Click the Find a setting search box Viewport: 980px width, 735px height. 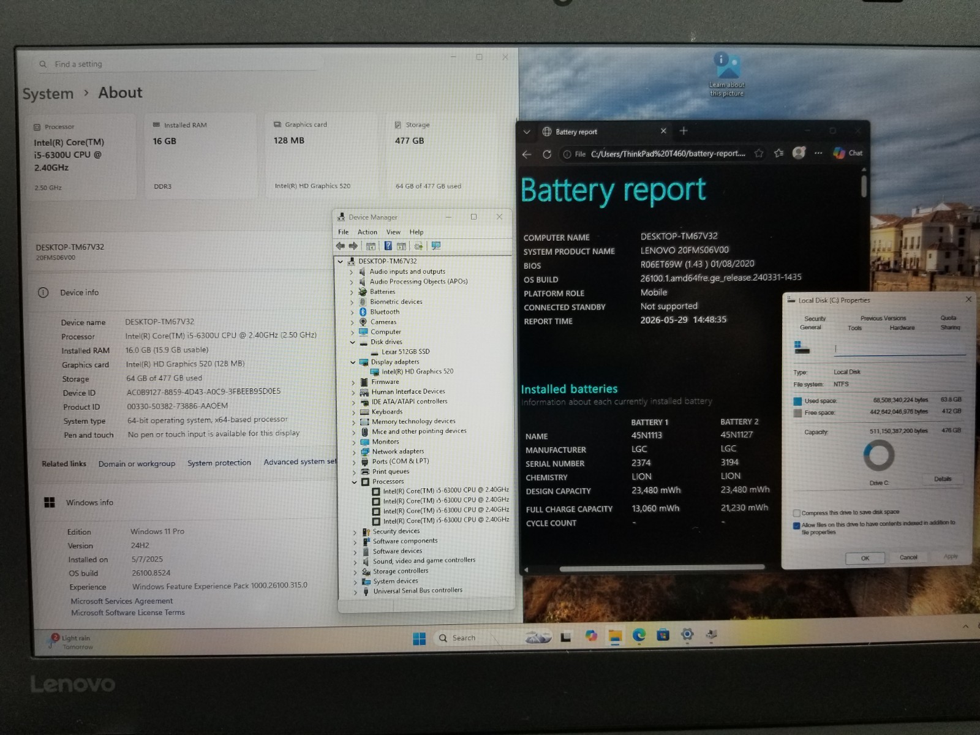[178, 64]
